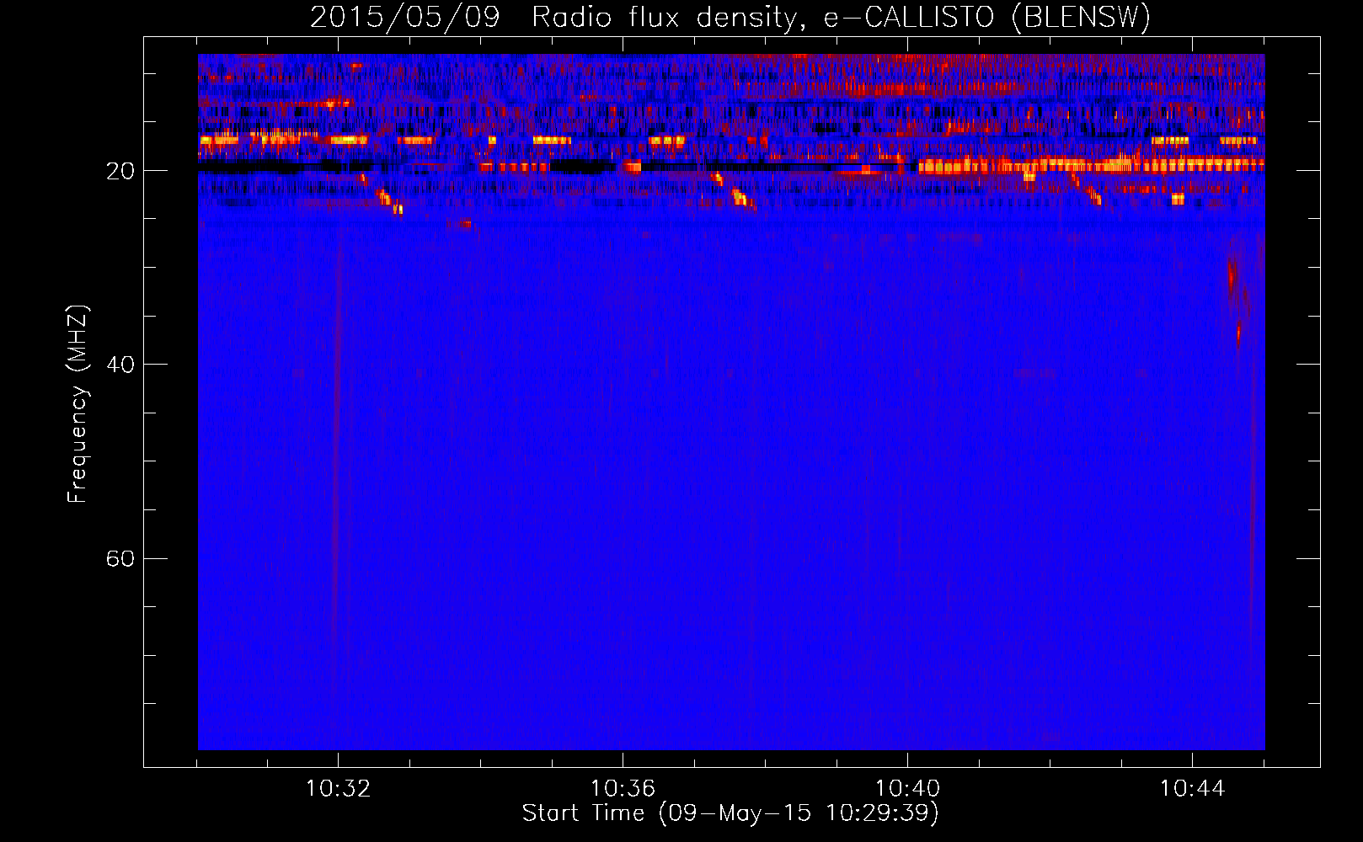Click the 40 frequency tick label
The height and width of the screenshot is (842, 1363).
tap(120, 365)
